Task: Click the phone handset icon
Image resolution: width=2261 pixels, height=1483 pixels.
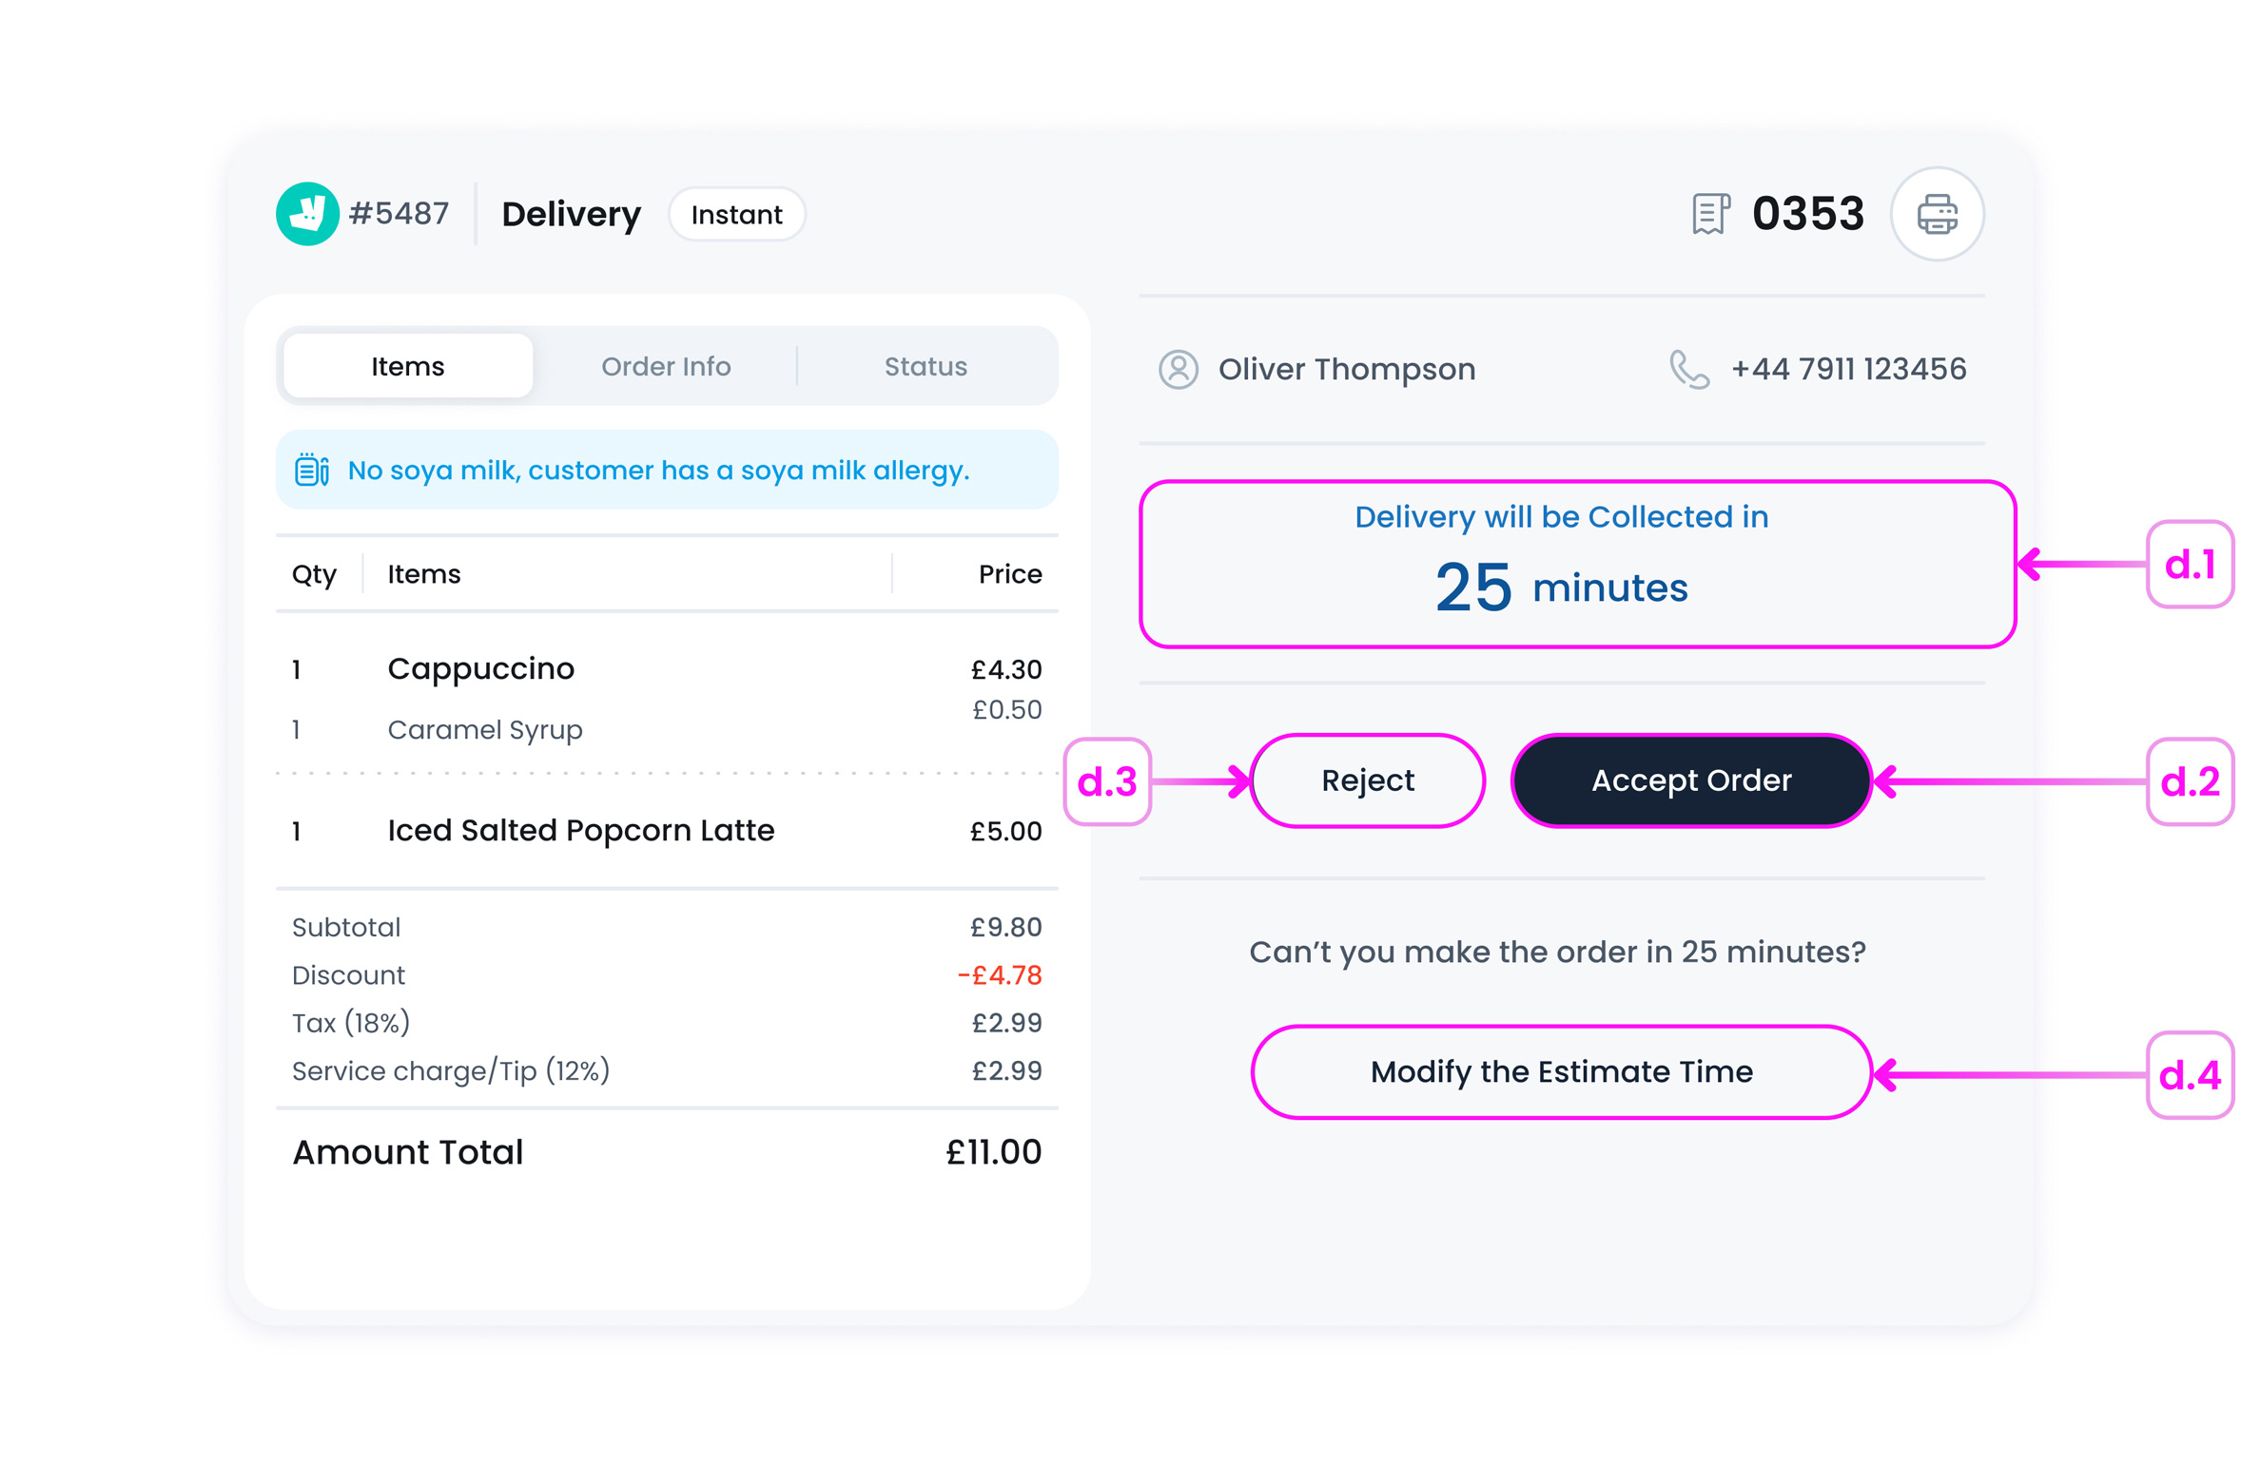Action: (1688, 369)
